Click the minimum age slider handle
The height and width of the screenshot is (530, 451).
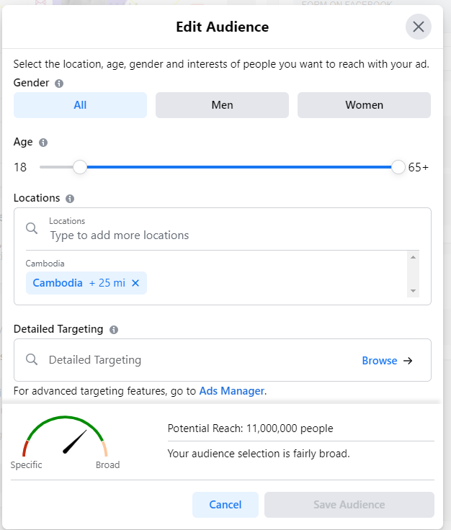click(x=80, y=168)
